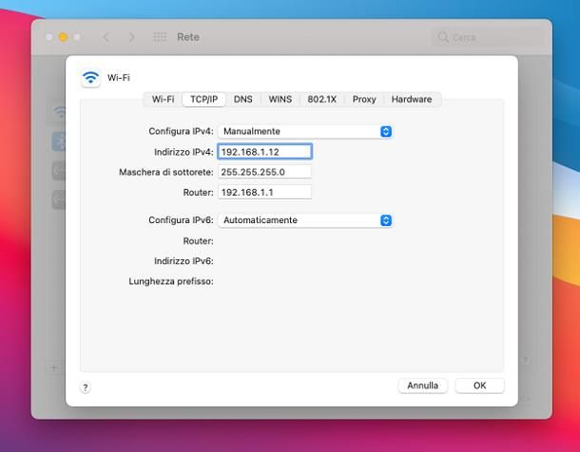The height and width of the screenshot is (452, 580).
Task: Open the Configura IPv6 dropdown
Action: coord(305,220)
